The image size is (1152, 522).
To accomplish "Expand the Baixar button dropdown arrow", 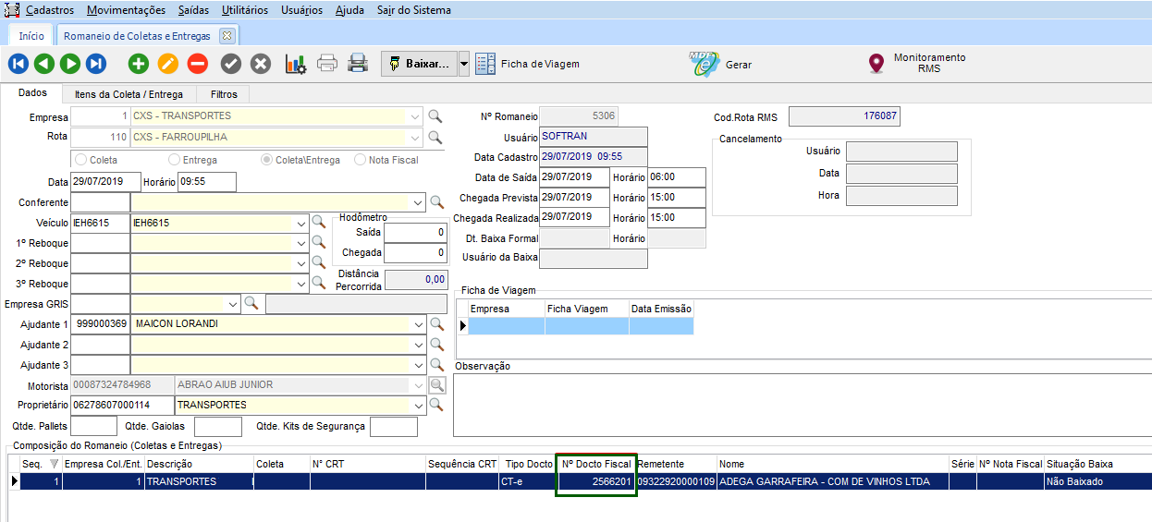I will pos(464,64).
